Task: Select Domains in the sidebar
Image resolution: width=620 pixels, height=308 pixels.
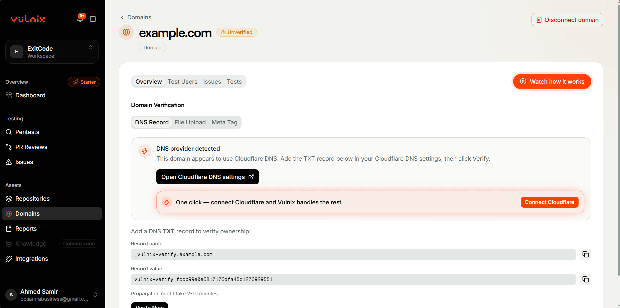Action: point(52,214)
